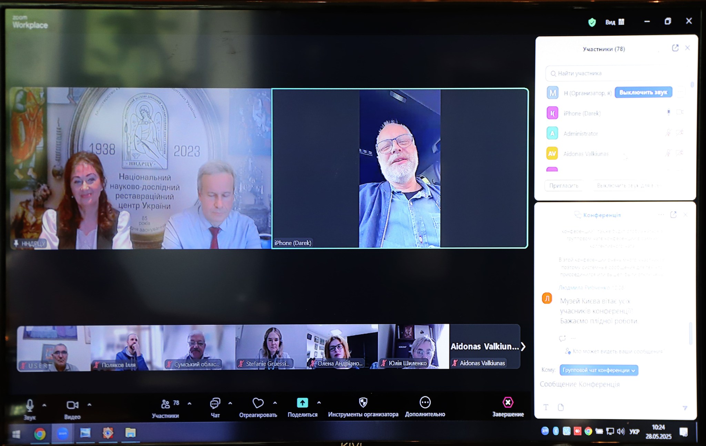706x446 pixels.
Task: Open the Участники panel from toolbar
Action: coord(166,408)
